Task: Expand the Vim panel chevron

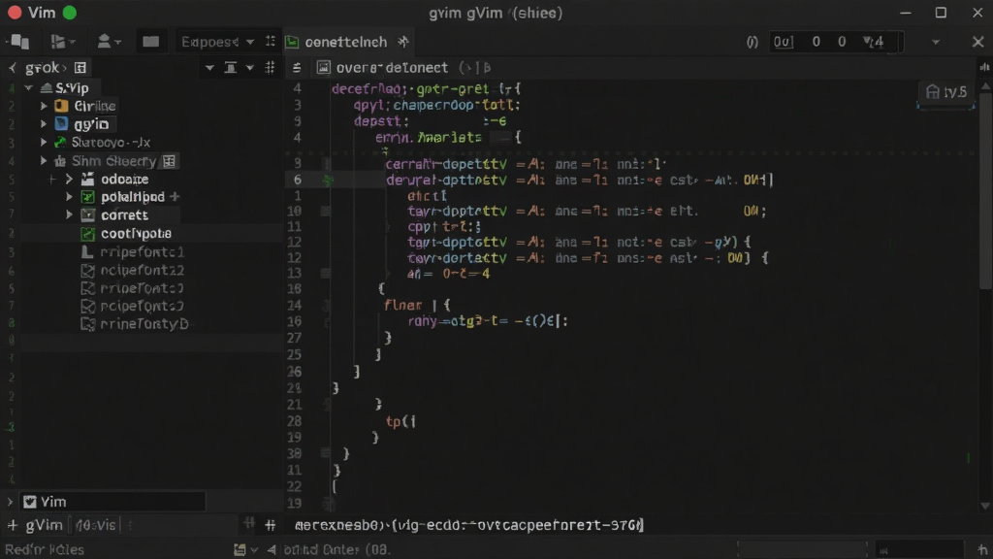Action: (10, 502)
